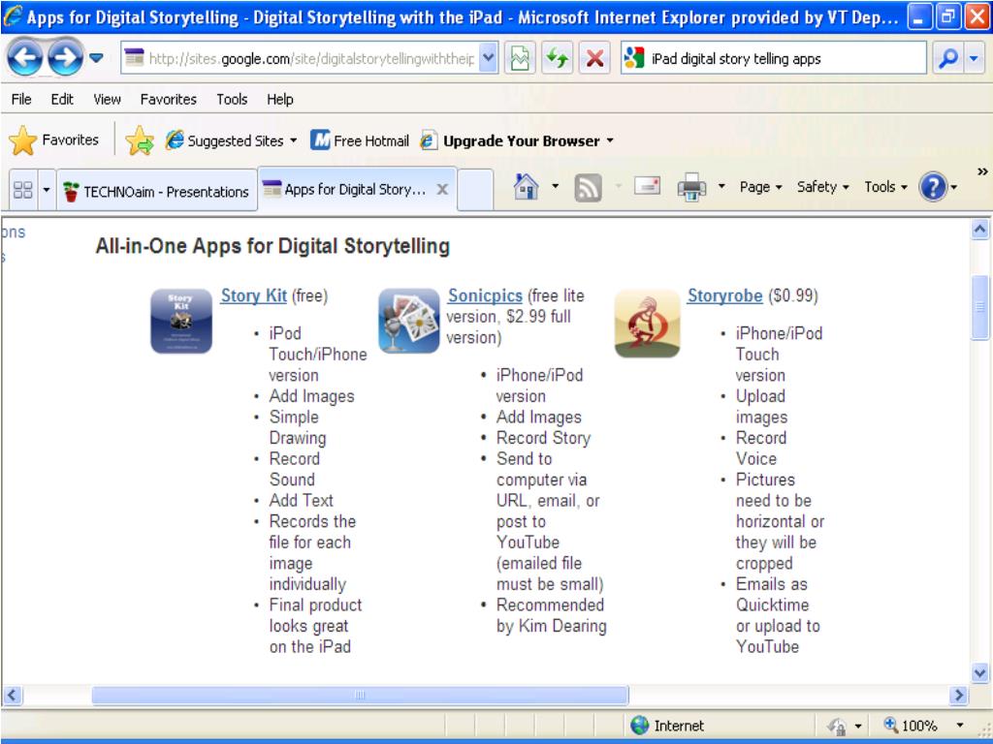Open Suggested Sites dropdown

(231, 140)
